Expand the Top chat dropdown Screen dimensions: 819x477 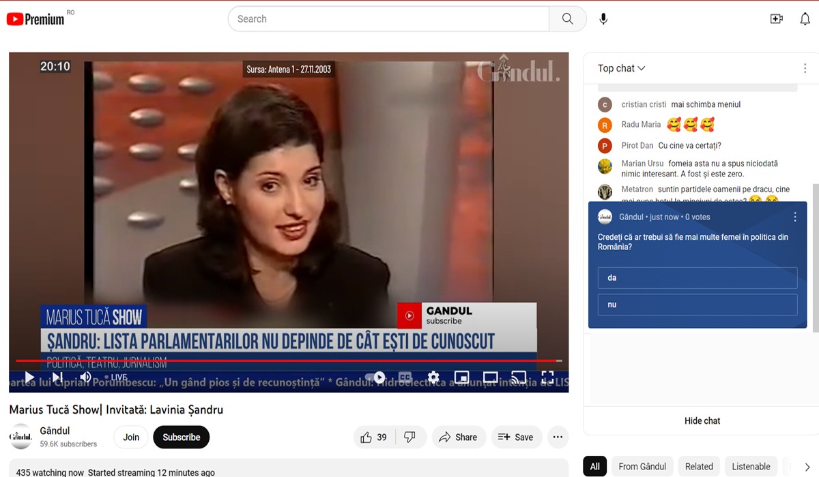coord(622,68)
